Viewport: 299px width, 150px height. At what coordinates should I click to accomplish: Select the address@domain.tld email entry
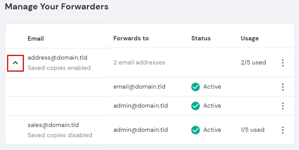(x=55, y=58)
